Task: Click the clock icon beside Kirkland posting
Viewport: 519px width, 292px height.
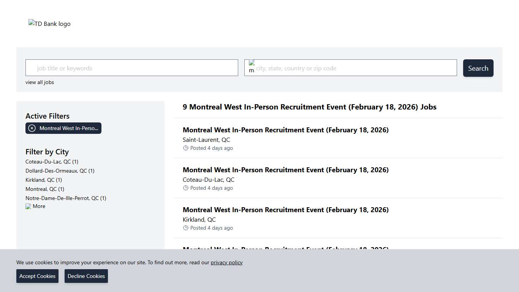Action: [x=186, y=228]
